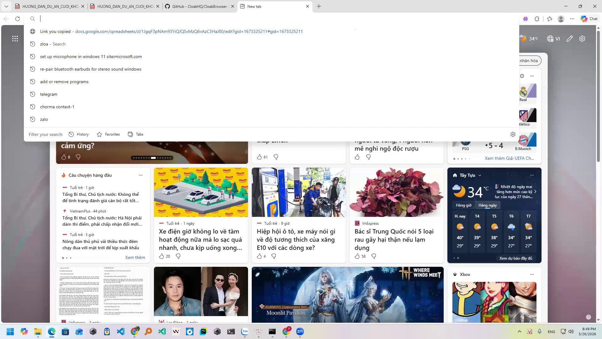This screenshot has height=339, width=602.
Task: Click the browser Refresh button
Action: tap(18, 19)
